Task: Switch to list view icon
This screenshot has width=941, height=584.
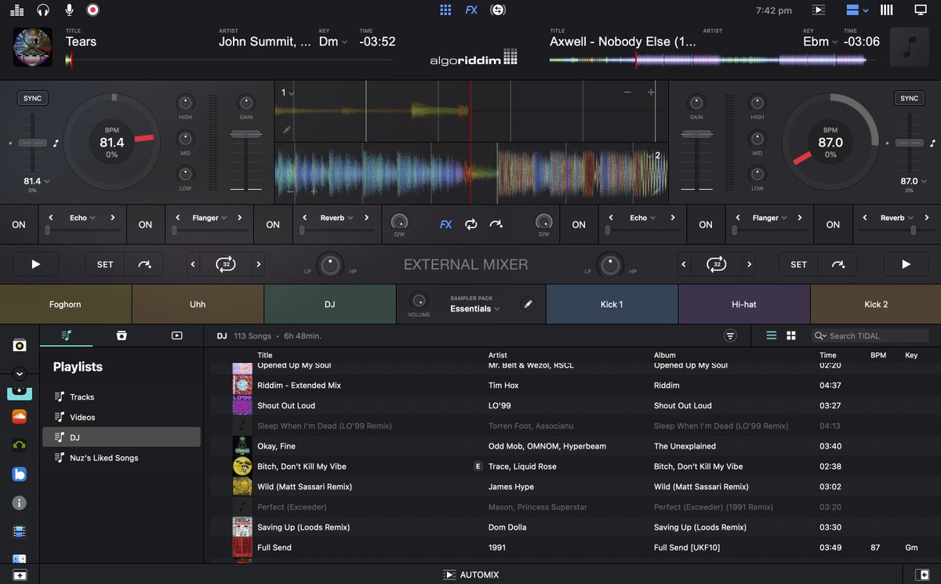Action: click(772, 336)
